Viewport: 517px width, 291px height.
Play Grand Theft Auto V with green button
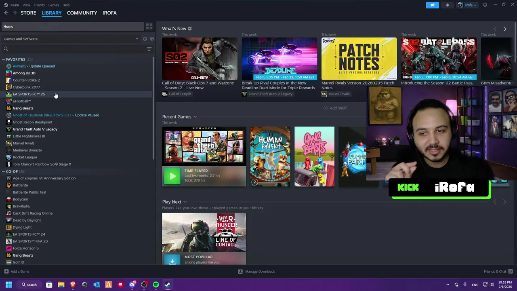(x=172, y=176)
